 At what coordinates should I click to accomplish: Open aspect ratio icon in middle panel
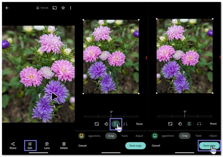(x=97, y=124)
